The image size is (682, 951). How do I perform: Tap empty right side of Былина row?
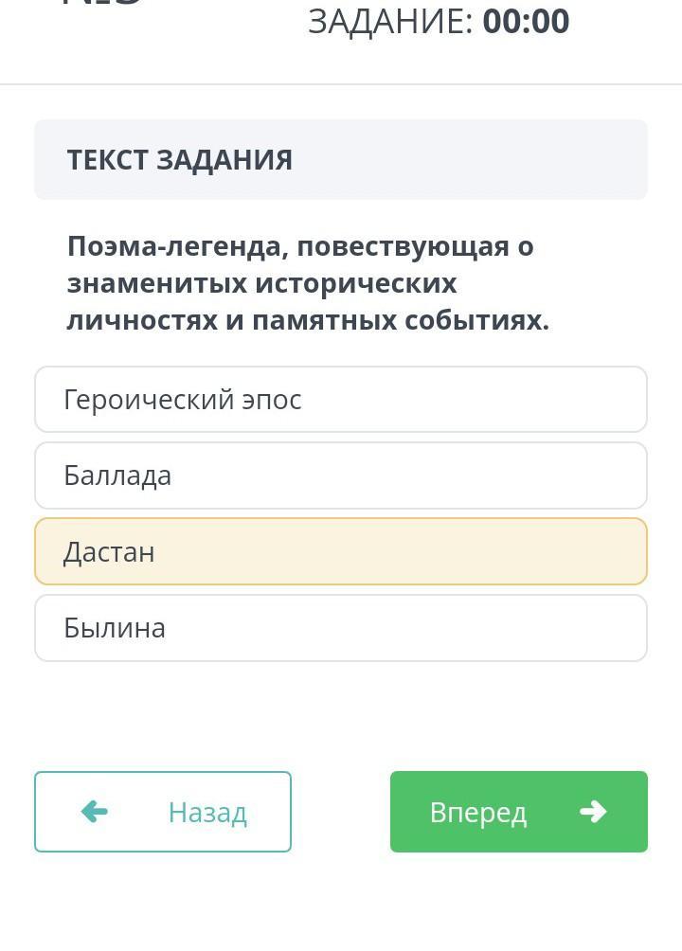pos(530,628)
